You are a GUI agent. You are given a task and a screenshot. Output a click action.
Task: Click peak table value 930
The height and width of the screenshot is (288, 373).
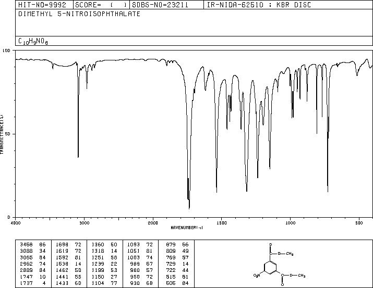click(x=135, y=283)
